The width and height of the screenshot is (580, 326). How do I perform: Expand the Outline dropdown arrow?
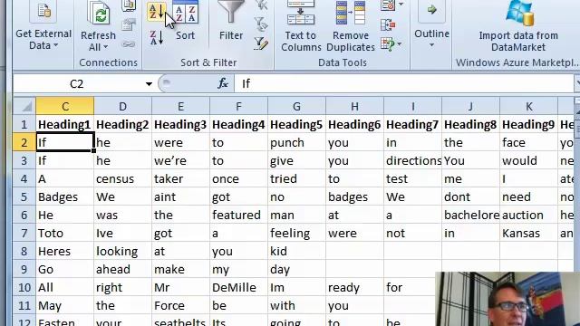pyautogui.click(x=431, y=45)
